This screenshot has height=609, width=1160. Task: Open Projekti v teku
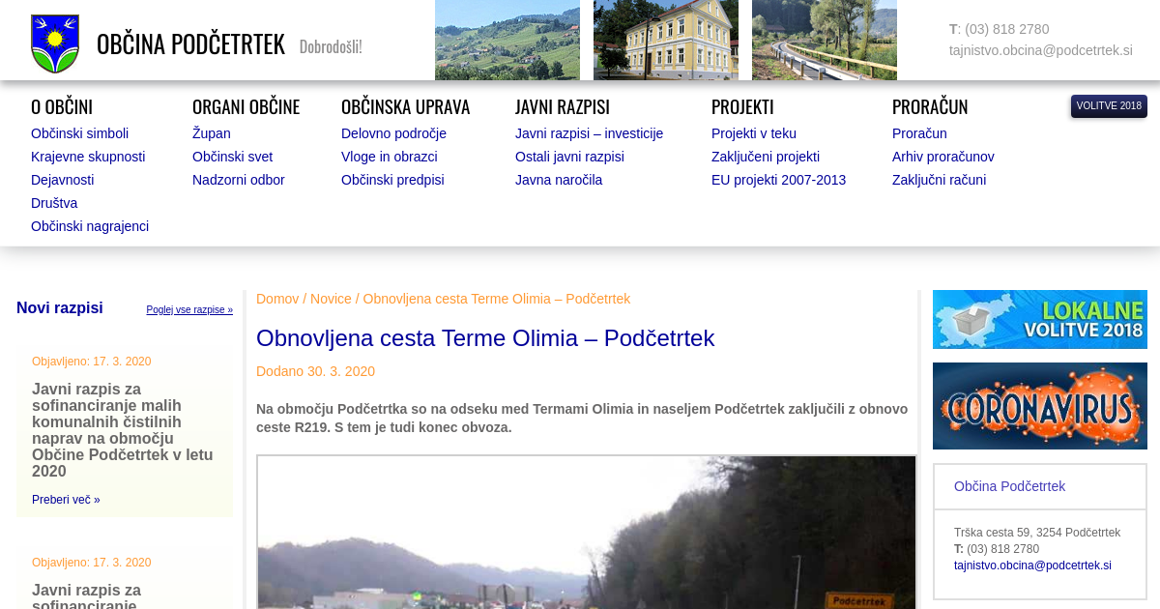(x=753, y=133)
